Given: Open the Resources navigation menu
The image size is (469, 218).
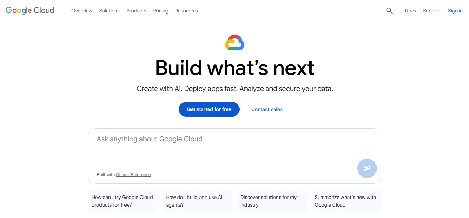Looking at the screenshot, I should [x=186, y=11].
